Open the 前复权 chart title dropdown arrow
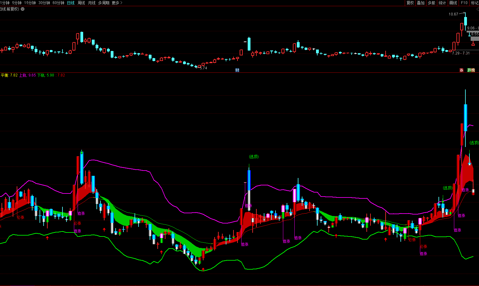 (23, 9)
